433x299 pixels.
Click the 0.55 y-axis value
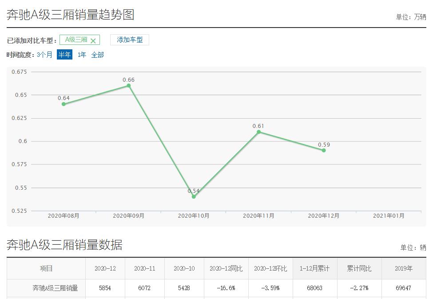pyautogui.click(x=21, y=188)
